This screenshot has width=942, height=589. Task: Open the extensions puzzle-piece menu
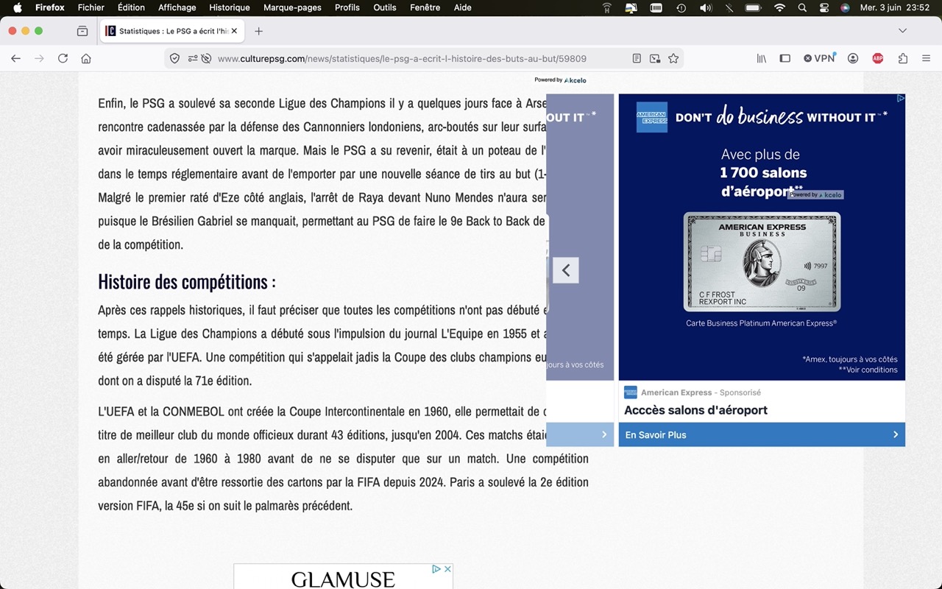point(903,59)
